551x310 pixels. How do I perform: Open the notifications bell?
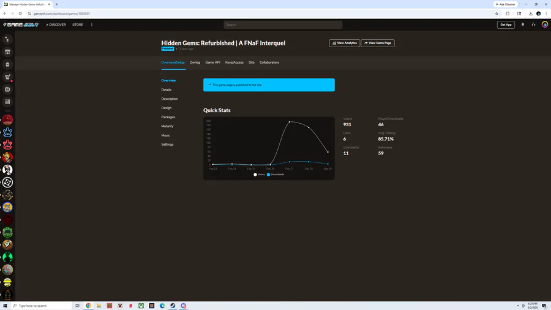pos(523,25)
